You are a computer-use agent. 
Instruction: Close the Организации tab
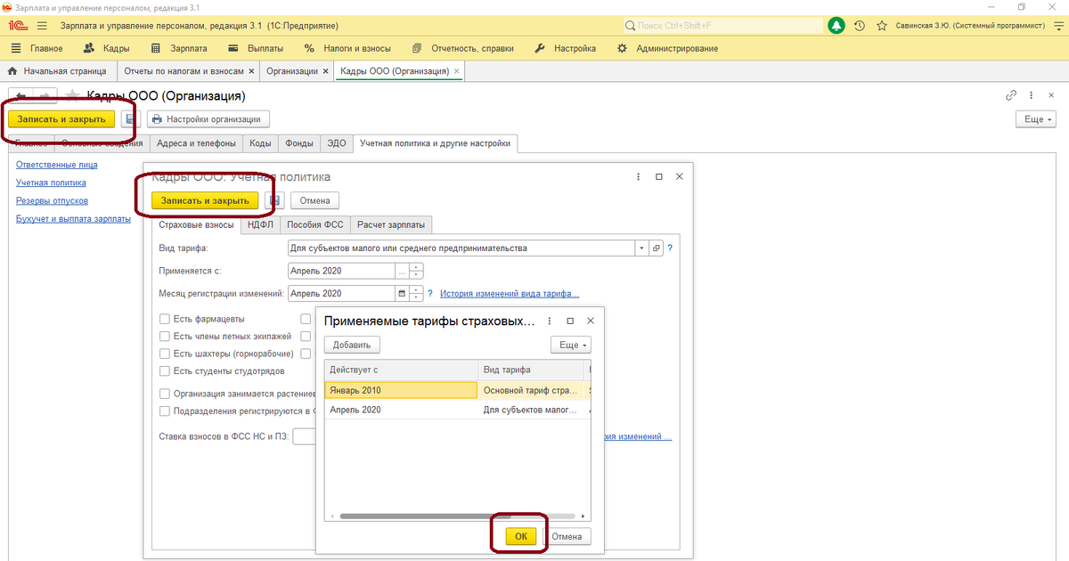(325, 70)
